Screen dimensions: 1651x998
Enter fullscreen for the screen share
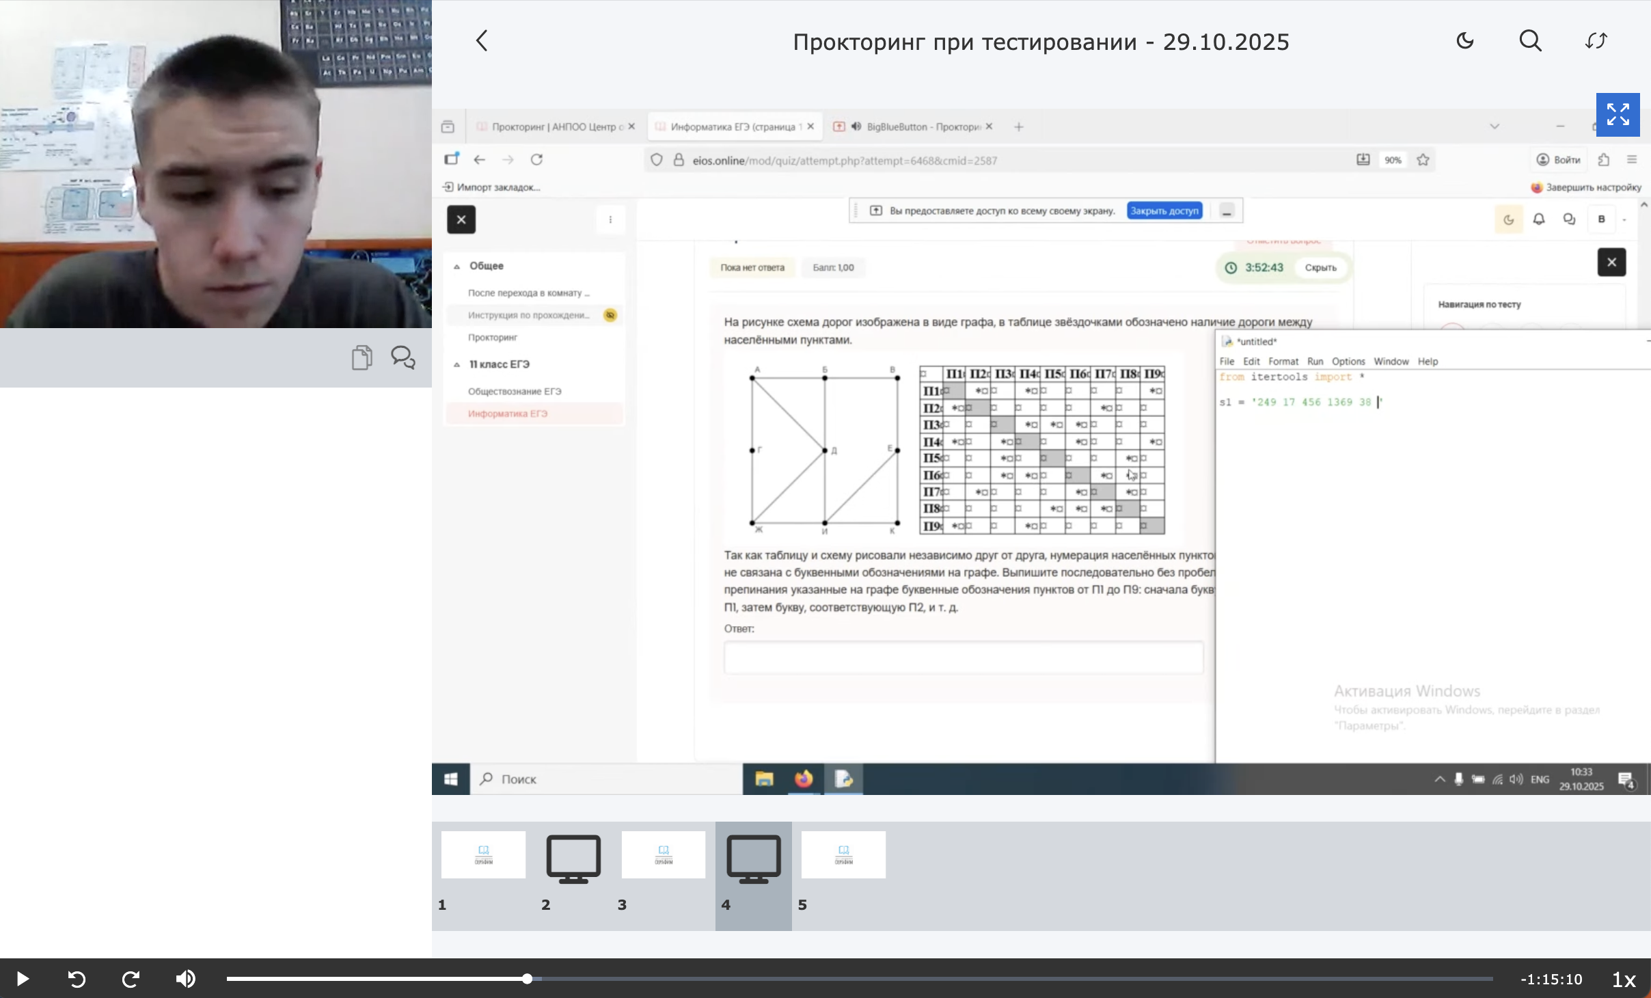pyautogui.click(x=1617, y=114)
